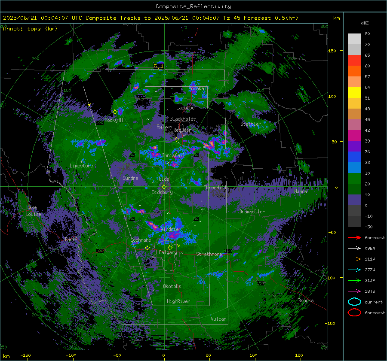Click the Sylvan label
Screen dimensions: 387x361
(x=164, y=127)
